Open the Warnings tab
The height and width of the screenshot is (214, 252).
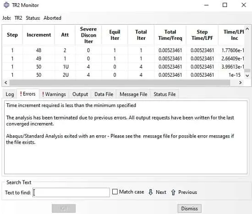(x=54, y=94)
